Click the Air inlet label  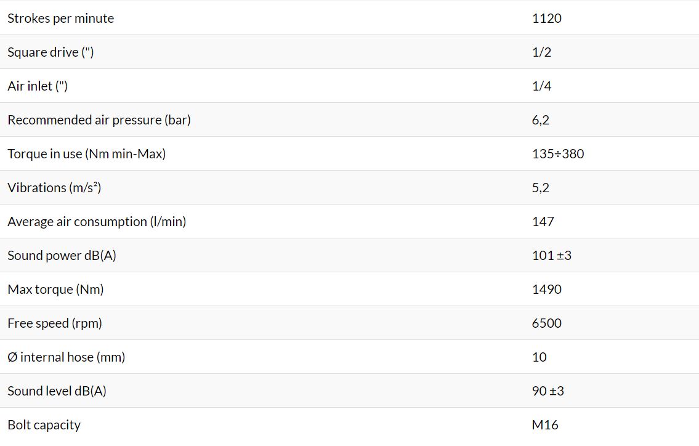[x=38, y=86]
